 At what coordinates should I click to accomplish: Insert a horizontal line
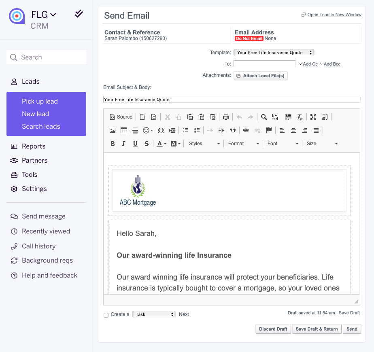(135, 130)
